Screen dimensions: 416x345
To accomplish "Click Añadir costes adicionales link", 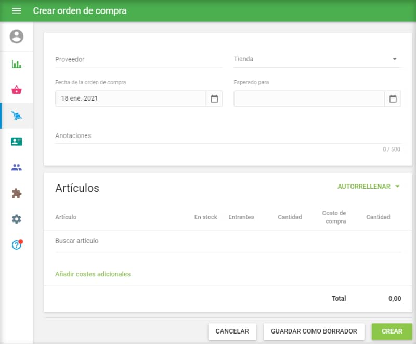I will tap(93, 274).
